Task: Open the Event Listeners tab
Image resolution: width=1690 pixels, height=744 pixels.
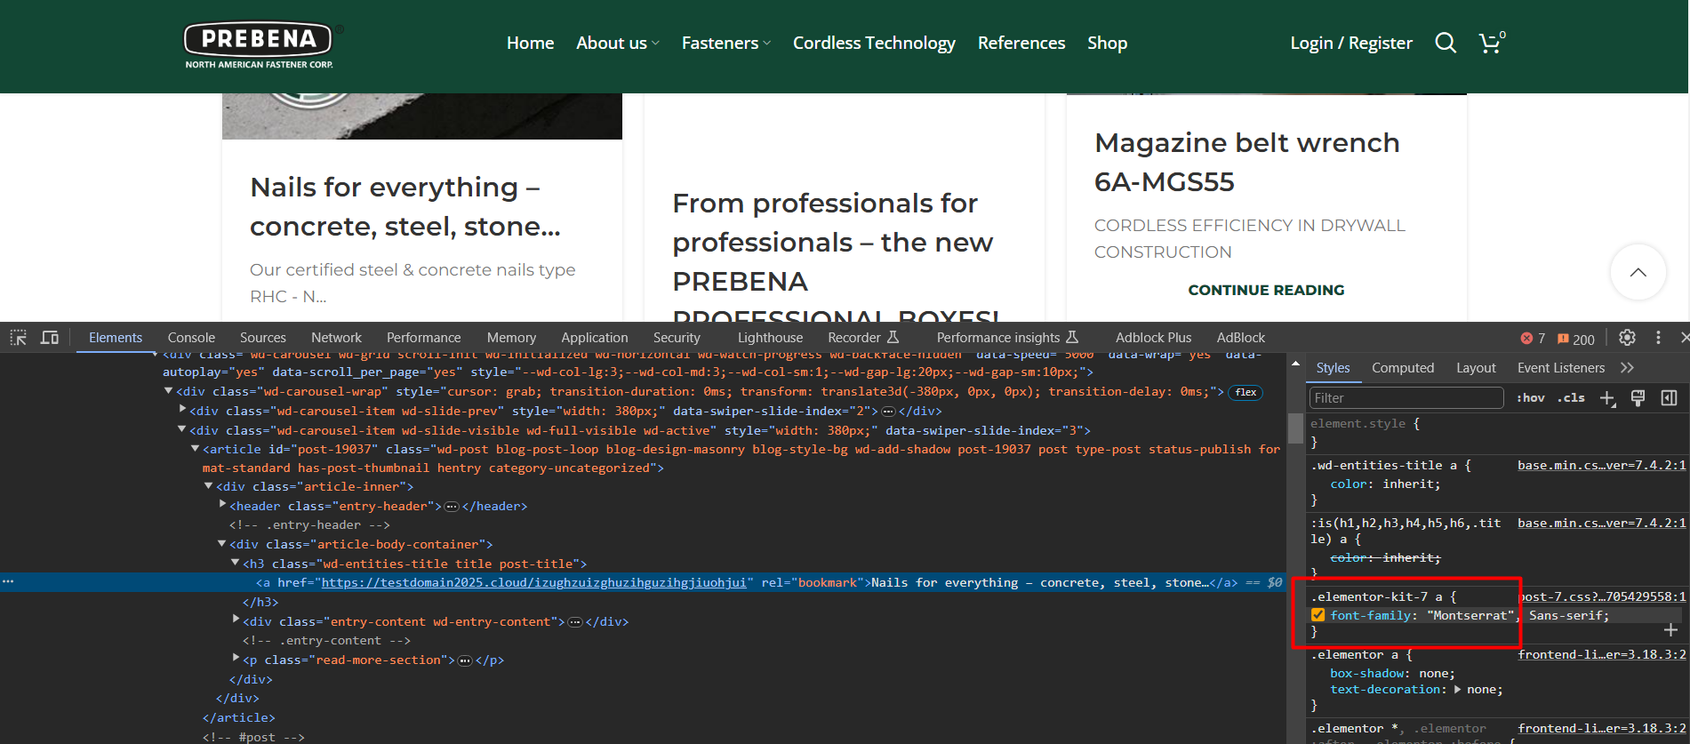Action: click(1561, 368)
